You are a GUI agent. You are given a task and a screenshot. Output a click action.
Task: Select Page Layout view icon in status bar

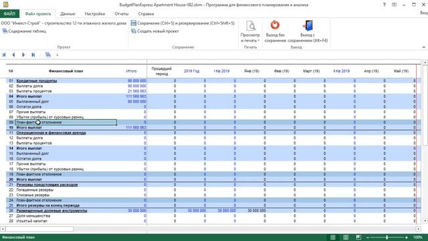(x=346, y=238)
